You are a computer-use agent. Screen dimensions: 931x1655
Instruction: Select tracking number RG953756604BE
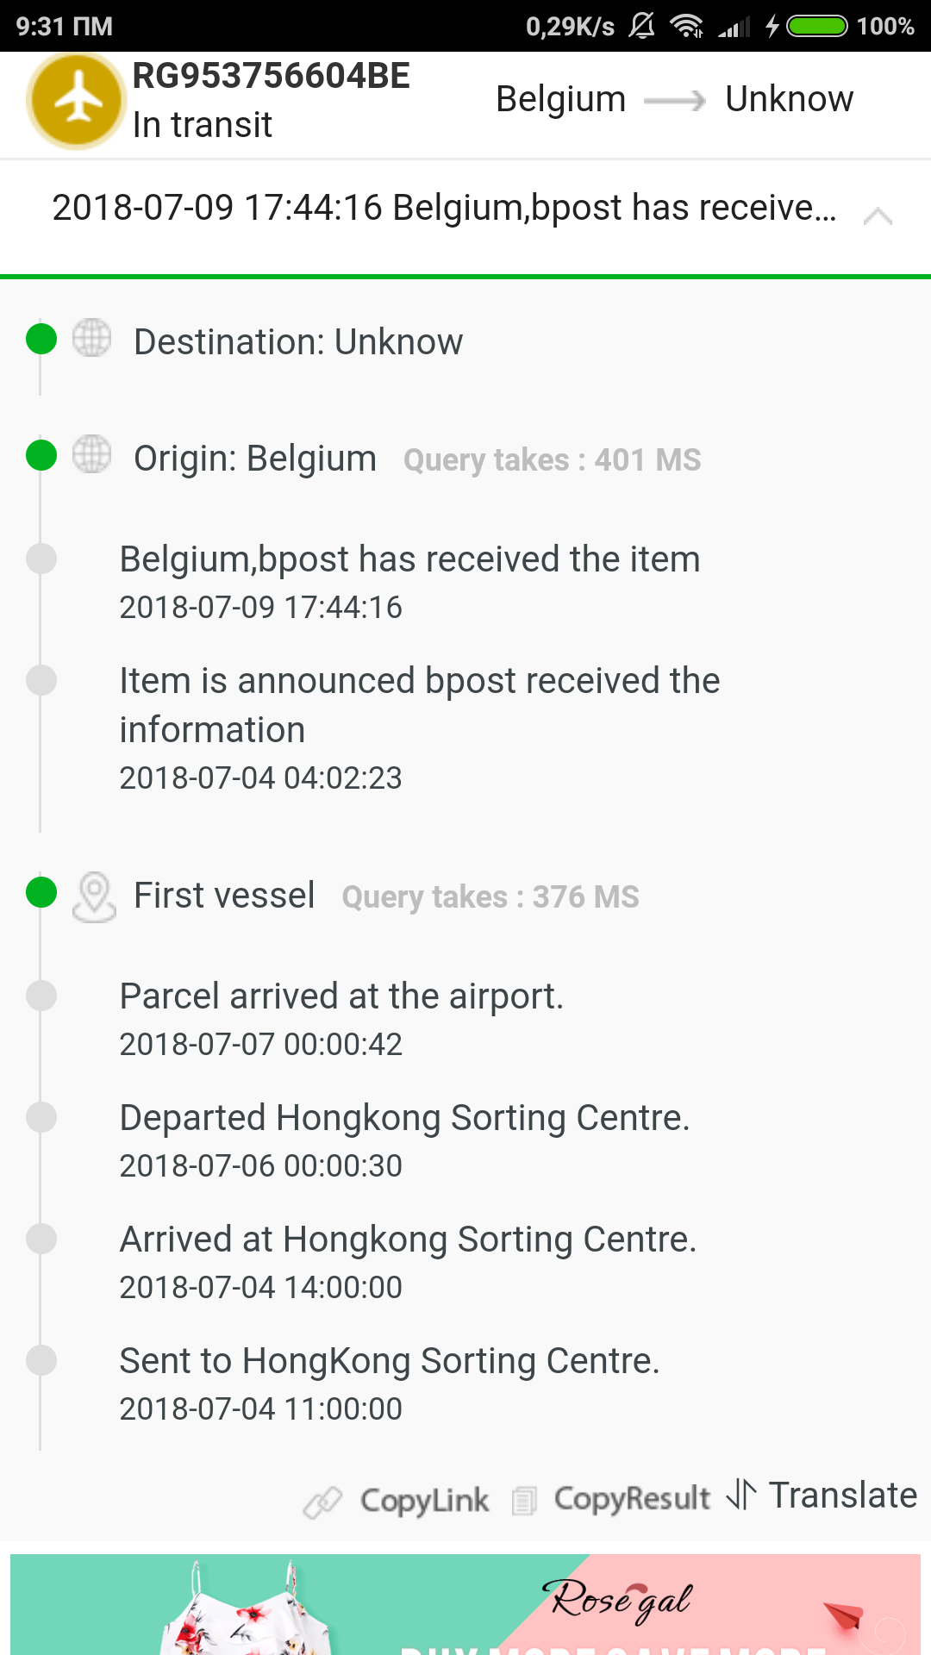click(x=271, y=76)
